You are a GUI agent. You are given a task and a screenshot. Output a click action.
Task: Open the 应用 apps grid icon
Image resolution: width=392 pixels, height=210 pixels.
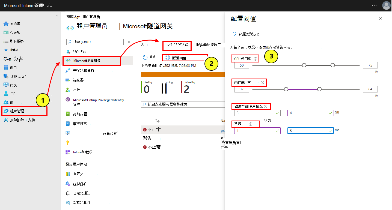point(6,68)
